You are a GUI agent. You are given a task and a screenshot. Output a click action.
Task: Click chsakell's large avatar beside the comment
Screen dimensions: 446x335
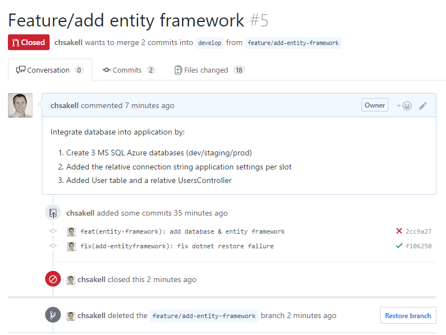click(x=20, y=105)
